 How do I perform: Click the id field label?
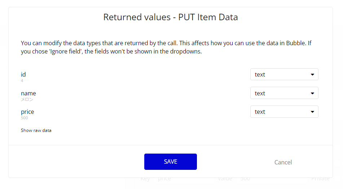coord(23,74)
